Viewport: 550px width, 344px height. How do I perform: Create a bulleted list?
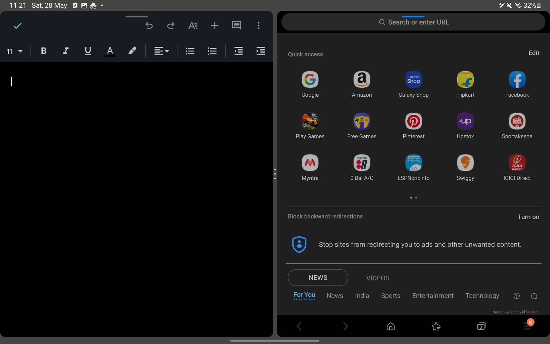click(x=190, y=51)
